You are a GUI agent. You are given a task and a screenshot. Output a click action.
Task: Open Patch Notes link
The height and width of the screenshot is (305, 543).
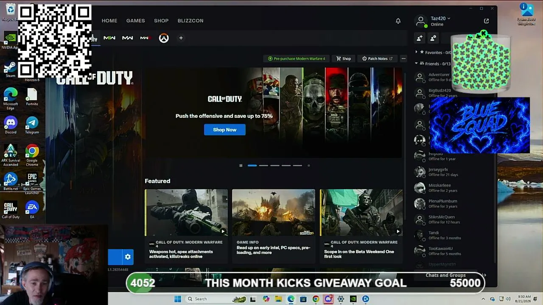click(377, 58)
